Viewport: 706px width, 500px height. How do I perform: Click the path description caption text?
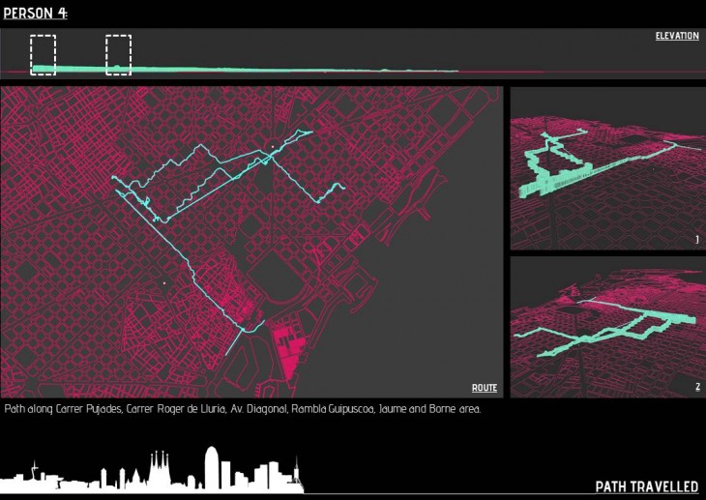pos(242,410)
